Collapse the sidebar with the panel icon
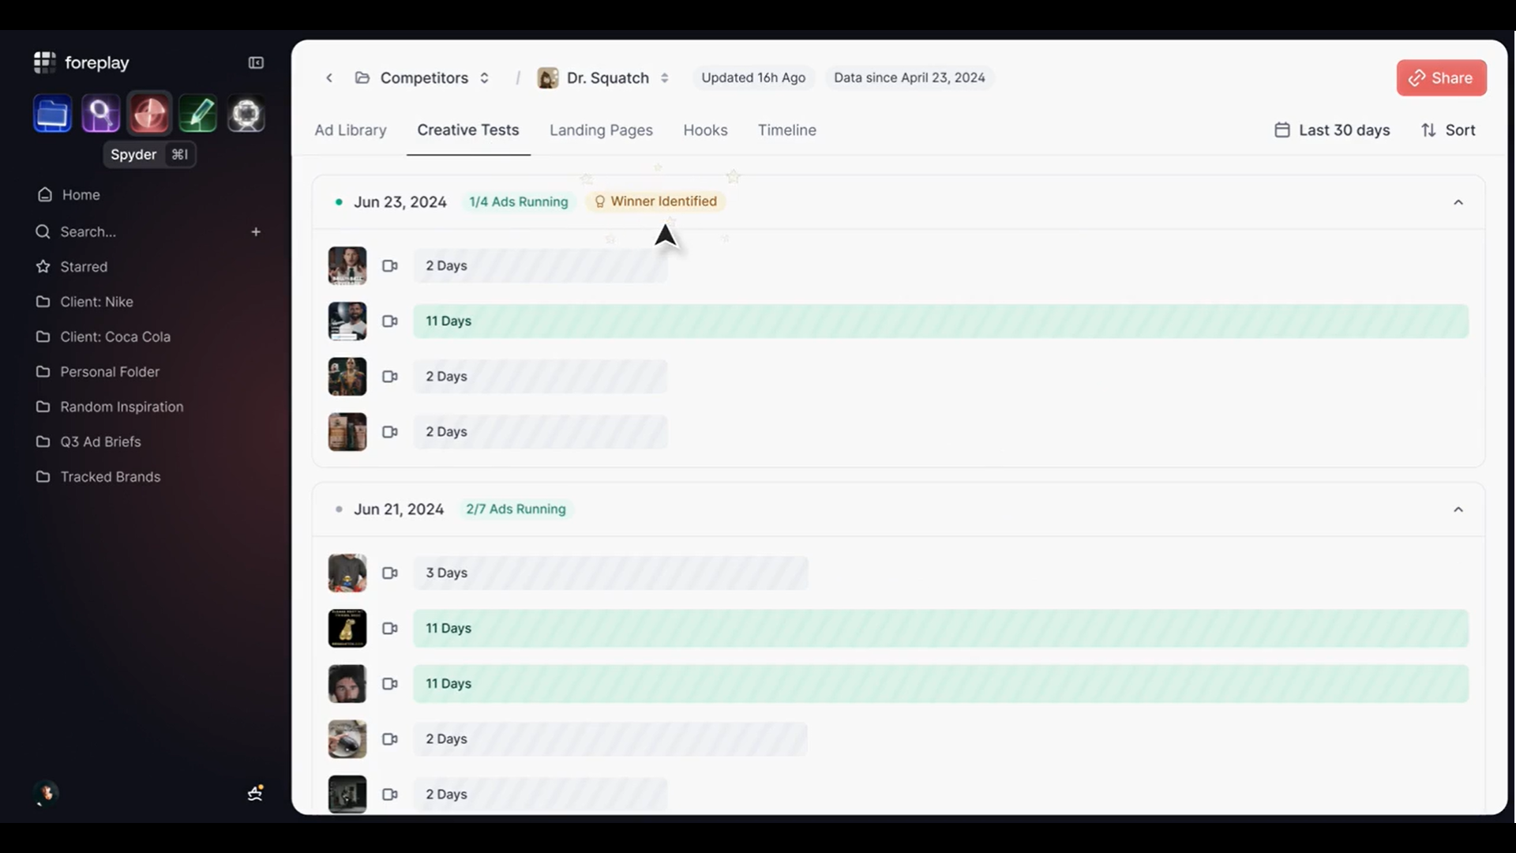Viewport: 1516px width, 853px height. pos(256,62)
